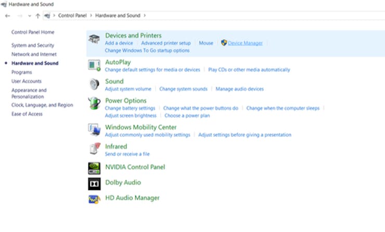This screenshot has height=232, width=385.
Task: Select Hardware and Sound in sidebar
Action: [35, 63]
